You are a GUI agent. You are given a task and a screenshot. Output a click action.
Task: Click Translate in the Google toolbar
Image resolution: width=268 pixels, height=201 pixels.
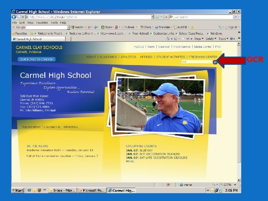point(163,27)
